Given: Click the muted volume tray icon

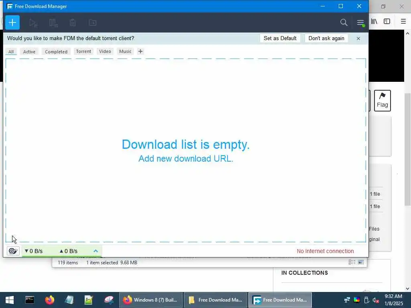Looking at the screenshot, I should (376, 300).
